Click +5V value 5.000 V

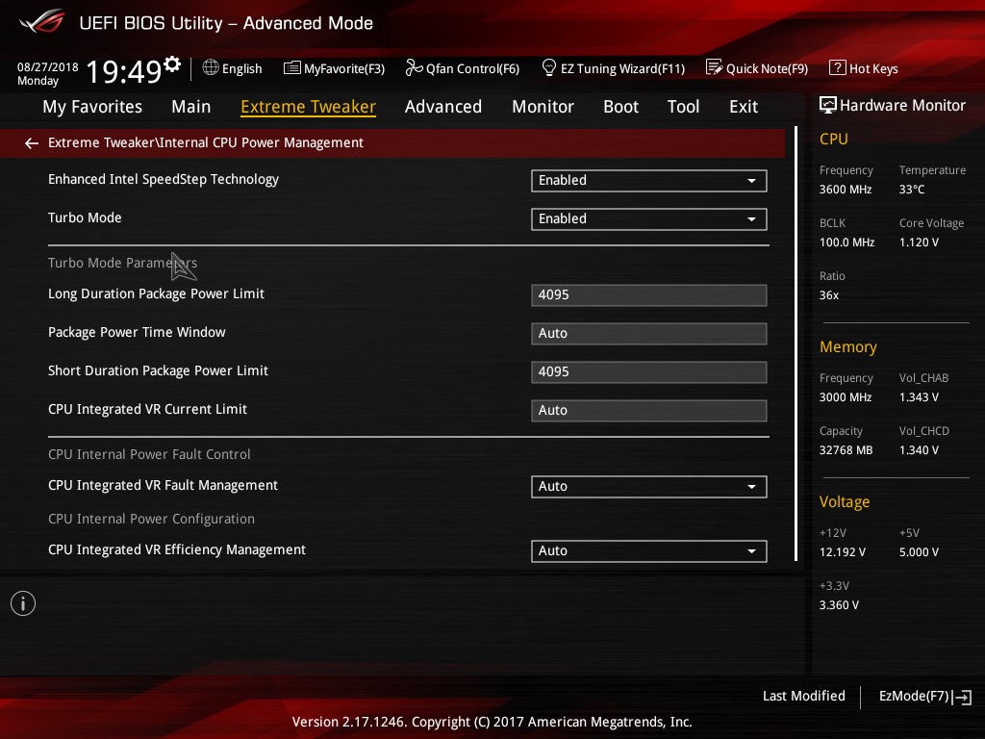click(919, 551)
